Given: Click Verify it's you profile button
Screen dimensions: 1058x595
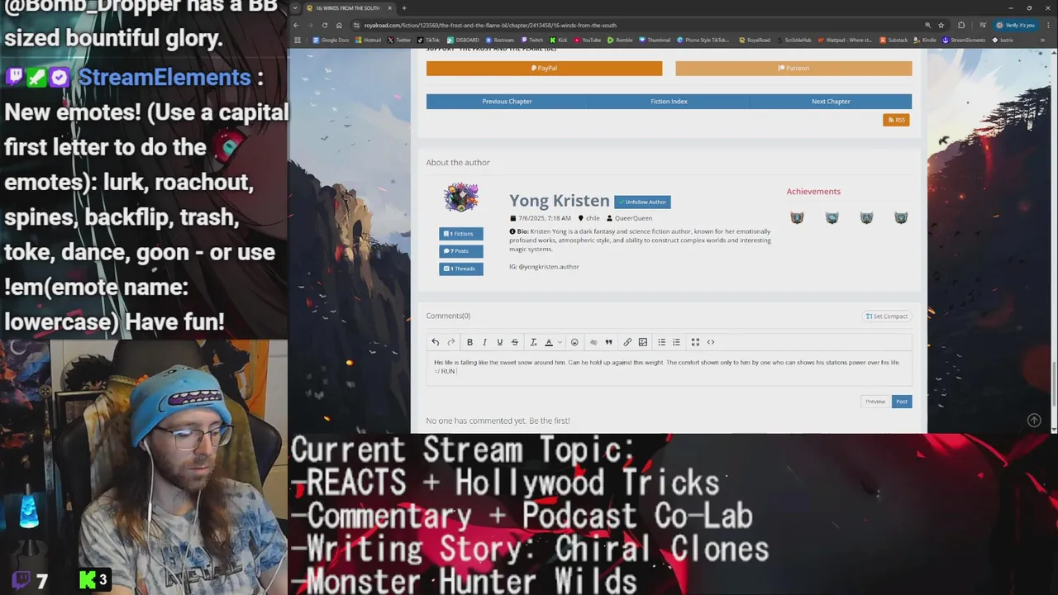Looking at the screenshot, I should pos(1016,25).
